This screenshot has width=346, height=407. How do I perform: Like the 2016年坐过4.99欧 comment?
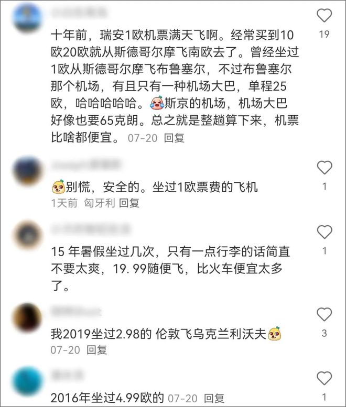click(325, 378)
